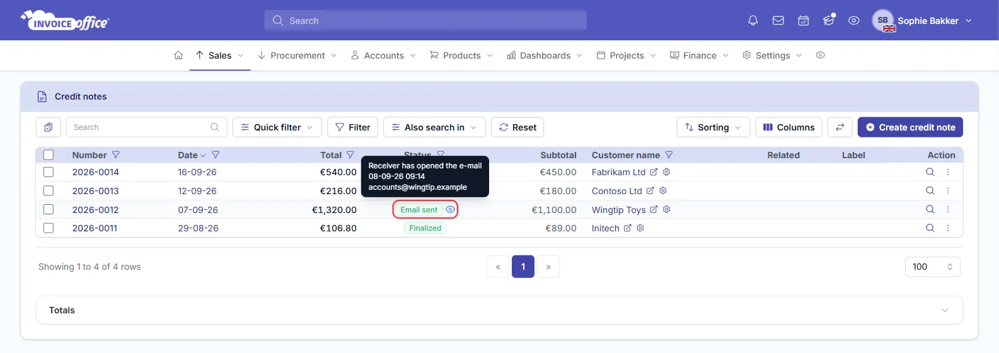Go to home icon in navigation bar
The image size is (999, 353).
tap(178, 55)
